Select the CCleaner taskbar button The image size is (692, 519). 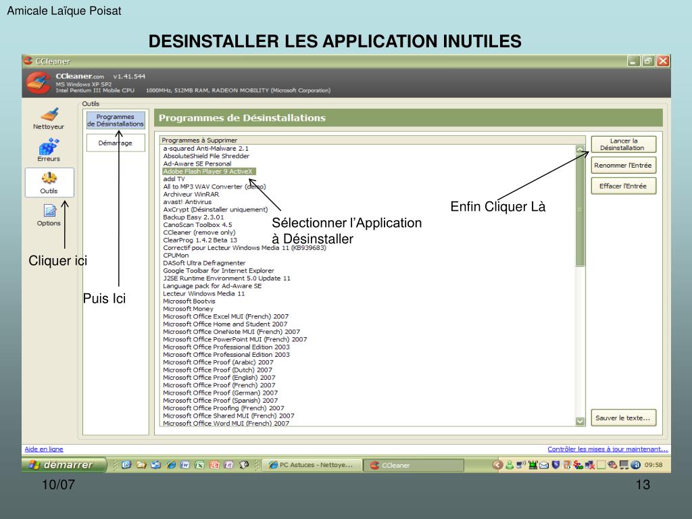point(414,465)
